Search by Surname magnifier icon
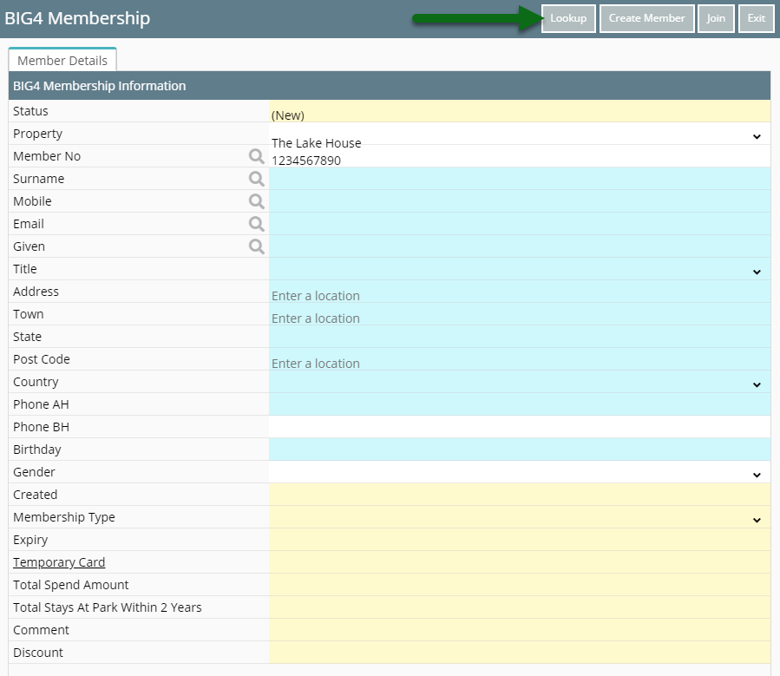The image size is (780, 676). (256, 179)
